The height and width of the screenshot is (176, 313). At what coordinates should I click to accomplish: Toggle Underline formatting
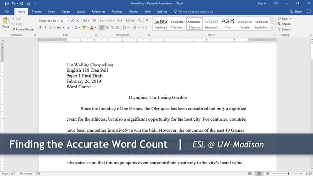(x=50, y=28)
